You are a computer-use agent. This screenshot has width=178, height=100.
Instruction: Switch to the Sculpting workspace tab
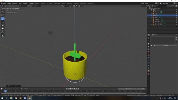(43, 4)
